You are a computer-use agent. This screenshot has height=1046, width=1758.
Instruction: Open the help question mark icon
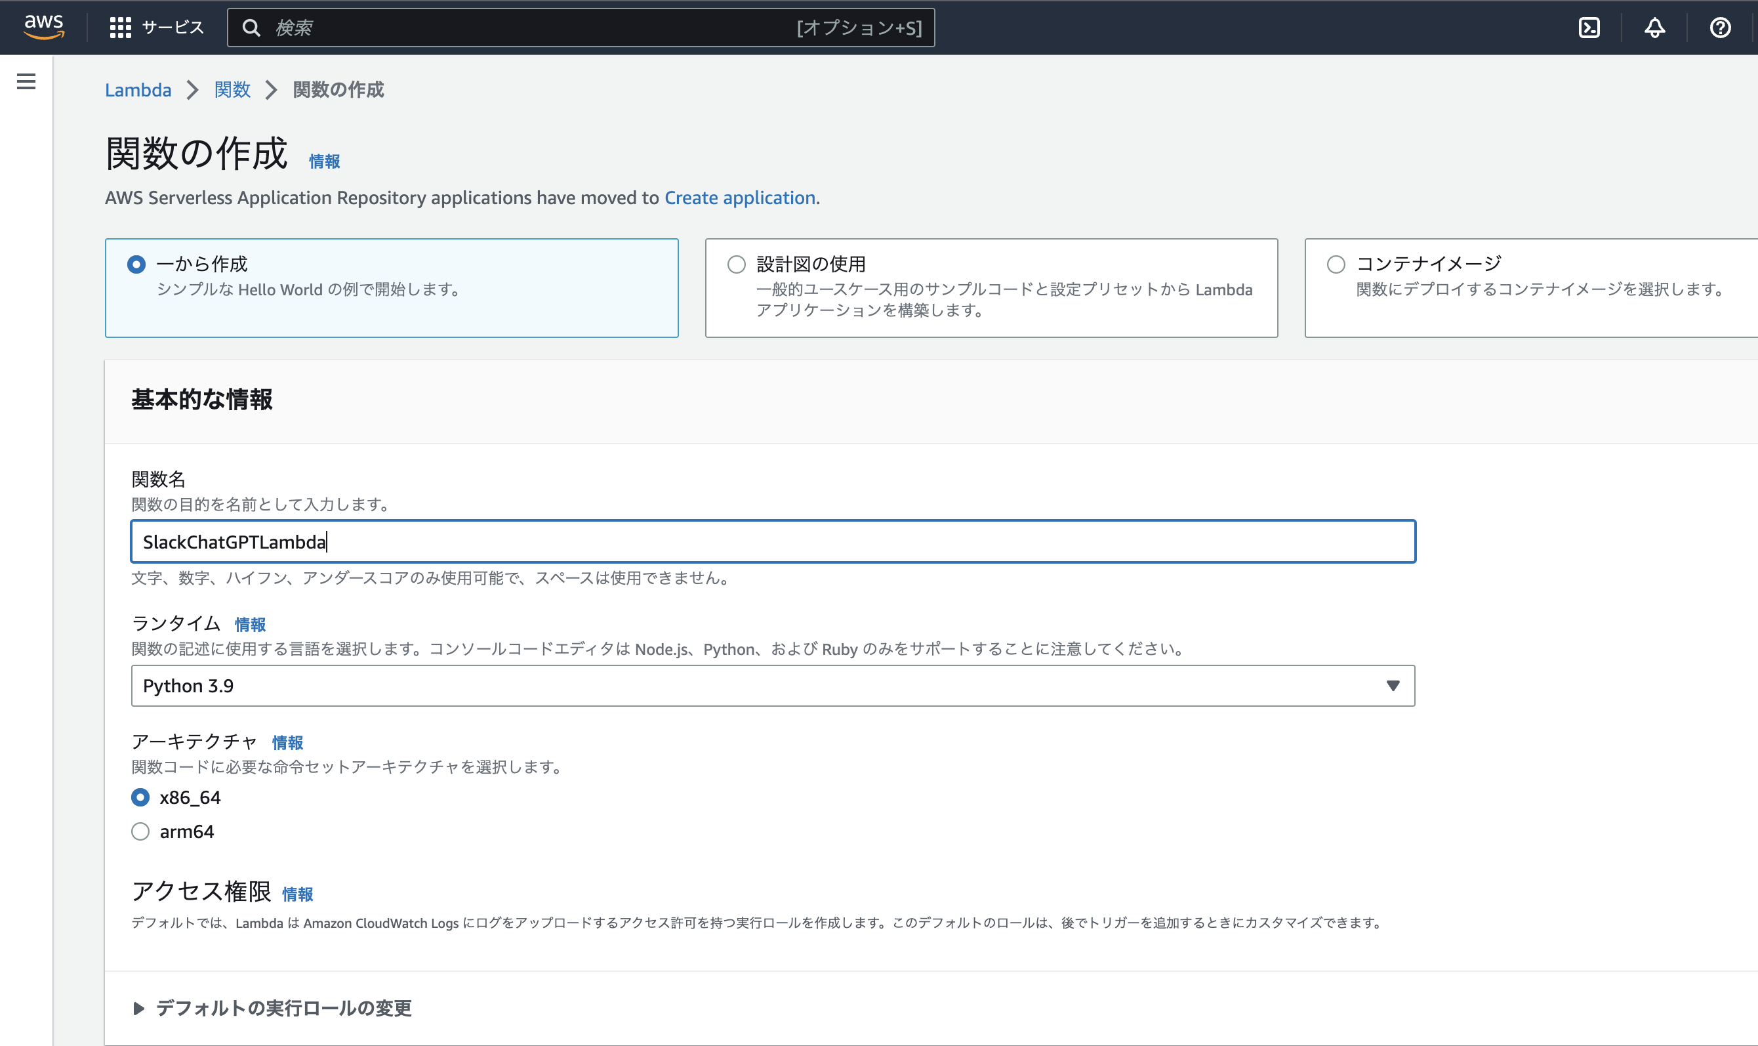[1721, 28]
